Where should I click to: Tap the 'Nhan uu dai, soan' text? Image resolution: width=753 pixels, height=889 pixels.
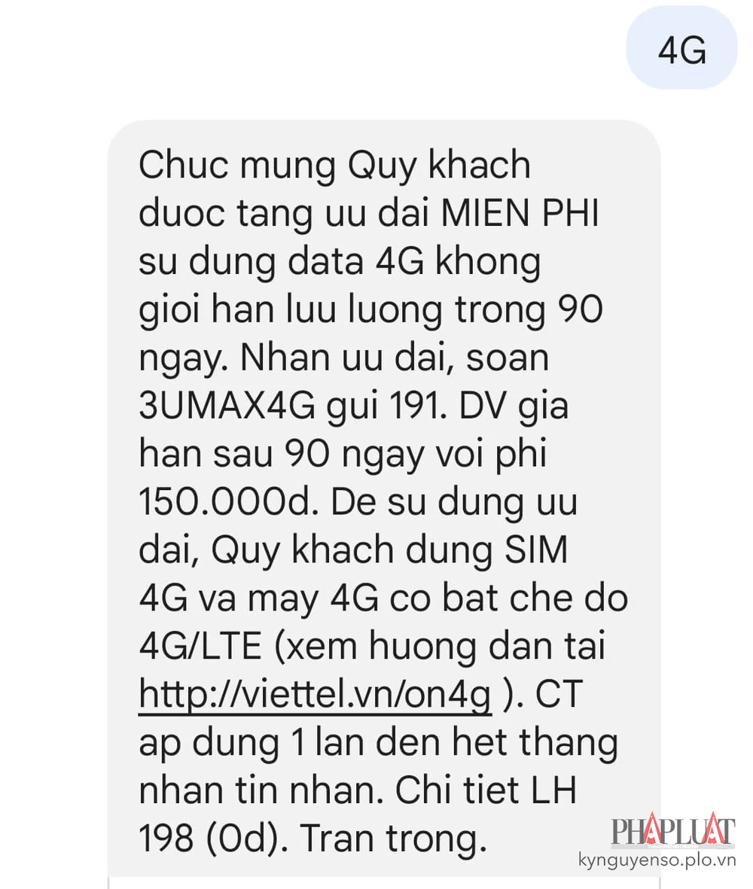395,359
